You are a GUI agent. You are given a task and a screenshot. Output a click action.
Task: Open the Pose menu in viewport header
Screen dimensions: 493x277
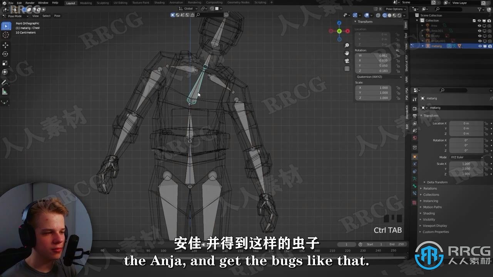(57, 16)
